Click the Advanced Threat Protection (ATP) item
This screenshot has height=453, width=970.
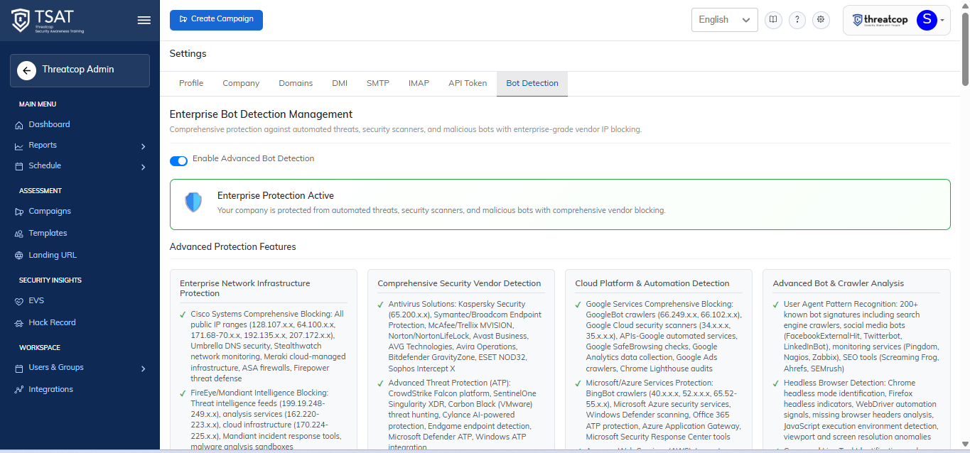click(x=460, y=415)
